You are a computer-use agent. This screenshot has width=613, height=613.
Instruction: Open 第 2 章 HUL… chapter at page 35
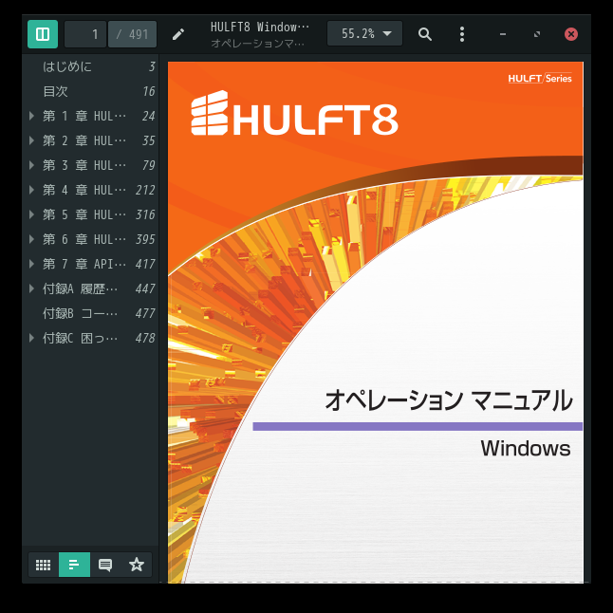click(x=90, y=140)
